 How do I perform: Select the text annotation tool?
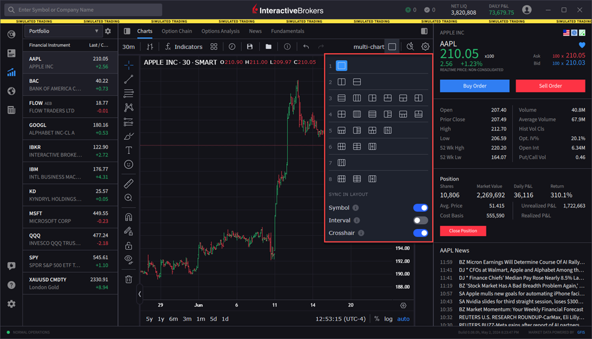tap(129, 150)
